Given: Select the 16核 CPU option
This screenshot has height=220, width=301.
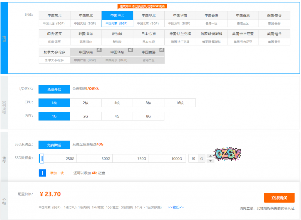Looking at the screenshot, I should 180,103.
